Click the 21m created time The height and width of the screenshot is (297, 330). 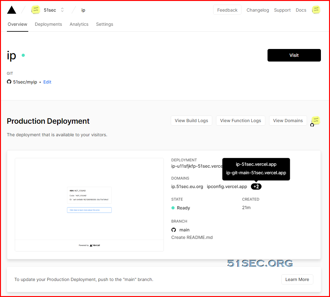coord(246,208)
